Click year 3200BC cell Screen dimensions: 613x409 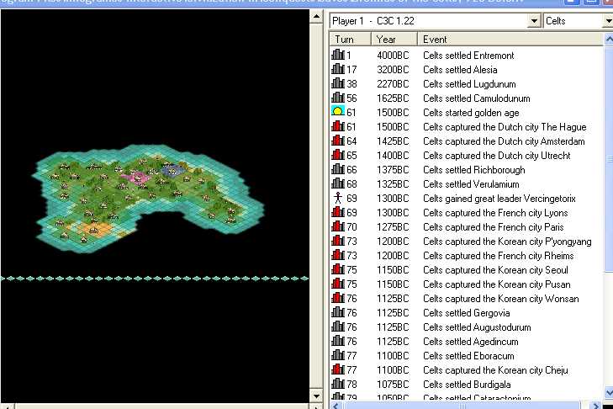pyautogui.click(x=393, y=70)
